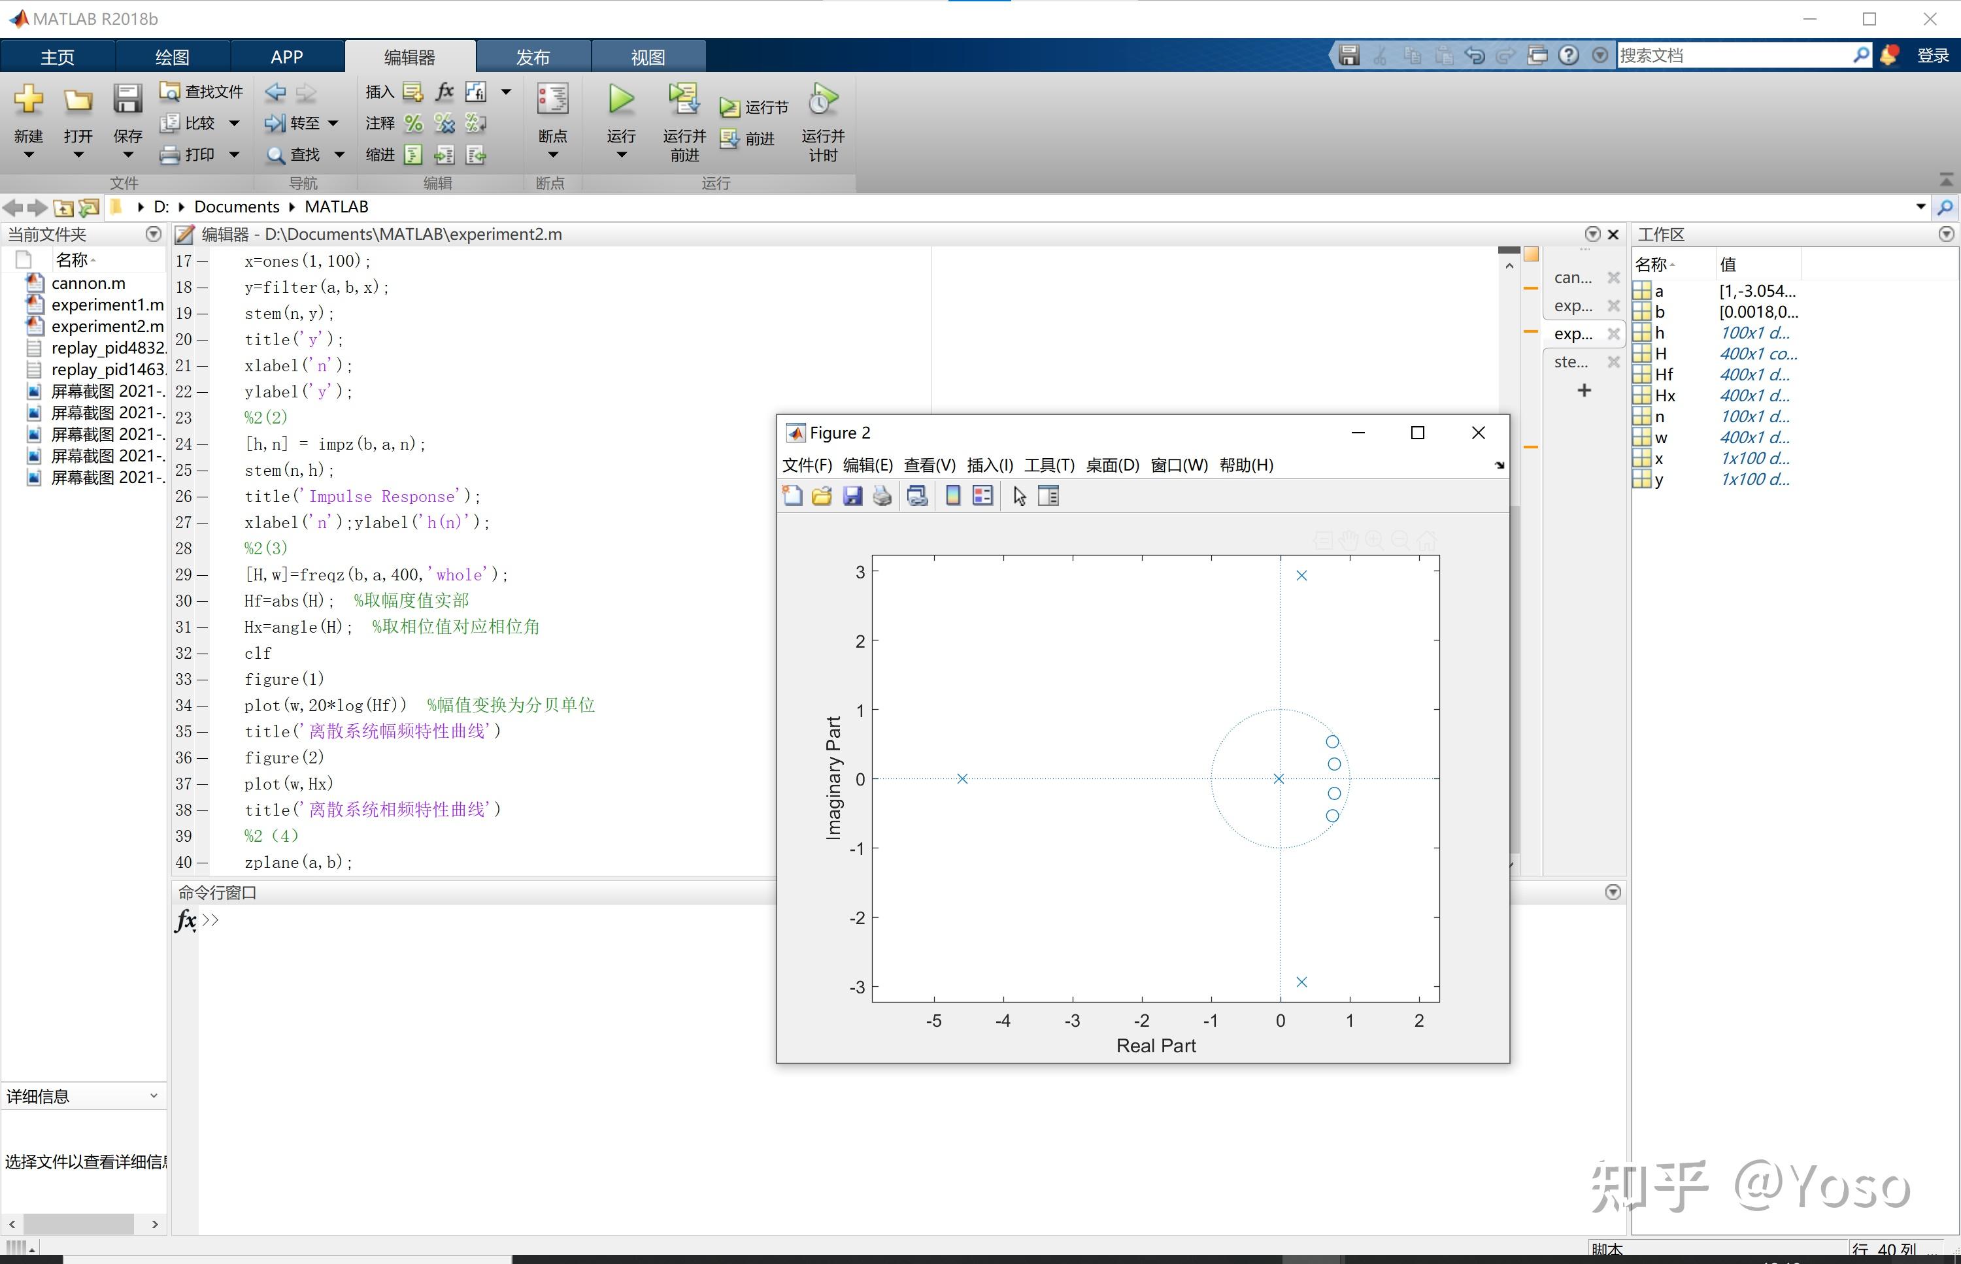
Task: Click the New (新建) file icon
Action: [28, 100]
